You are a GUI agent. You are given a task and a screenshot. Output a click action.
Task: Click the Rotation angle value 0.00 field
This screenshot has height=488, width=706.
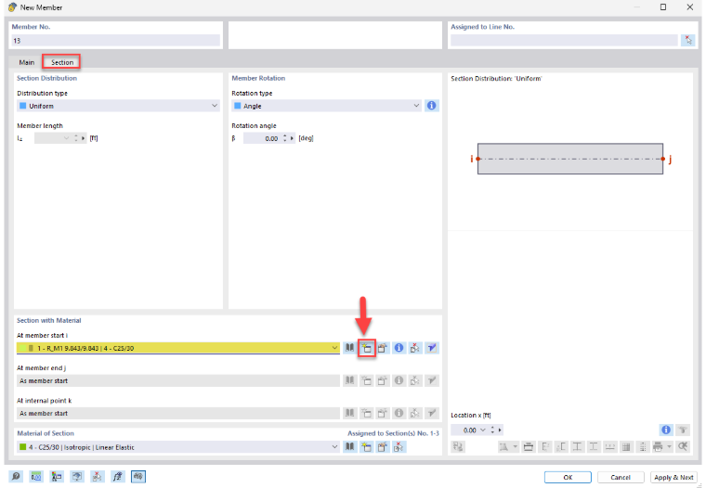262,138
